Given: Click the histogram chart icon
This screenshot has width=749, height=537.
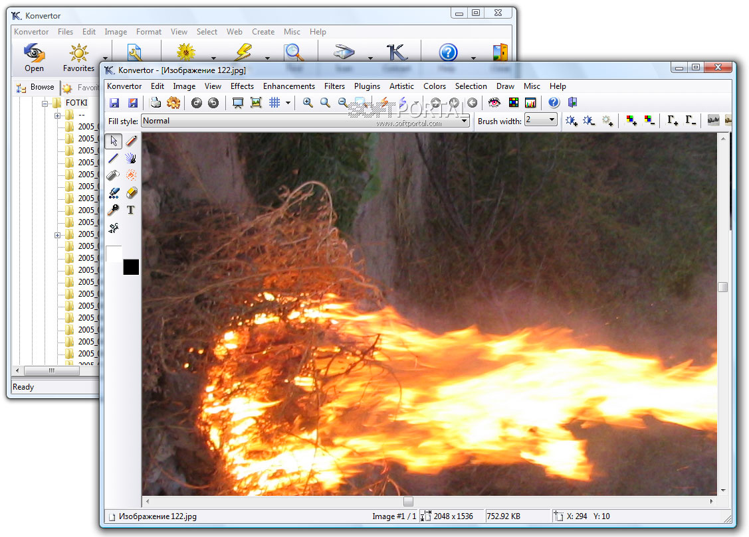Looking at the screenshot, I should tap(530, 102).
